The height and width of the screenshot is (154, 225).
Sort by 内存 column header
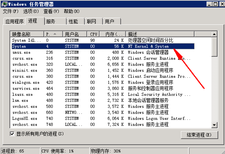tap(113, 34)
